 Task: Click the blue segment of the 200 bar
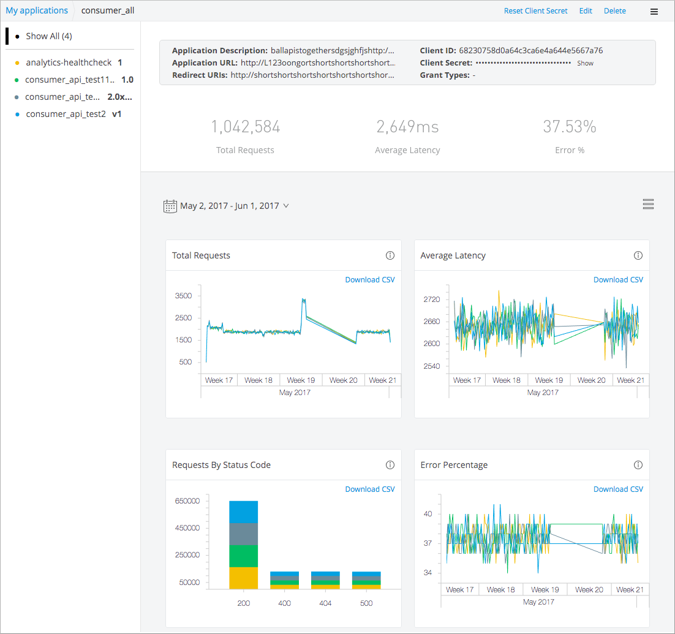243,511
